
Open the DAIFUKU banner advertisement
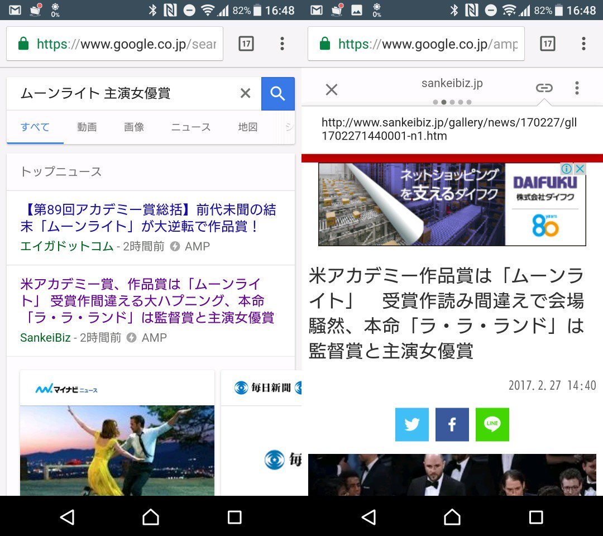click(452, 204)
